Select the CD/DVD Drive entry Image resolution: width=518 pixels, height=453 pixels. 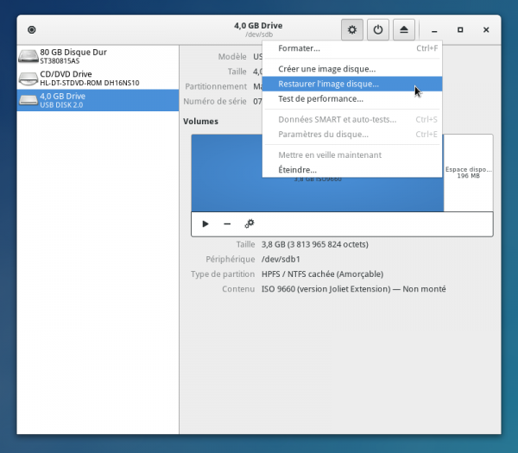97,78
